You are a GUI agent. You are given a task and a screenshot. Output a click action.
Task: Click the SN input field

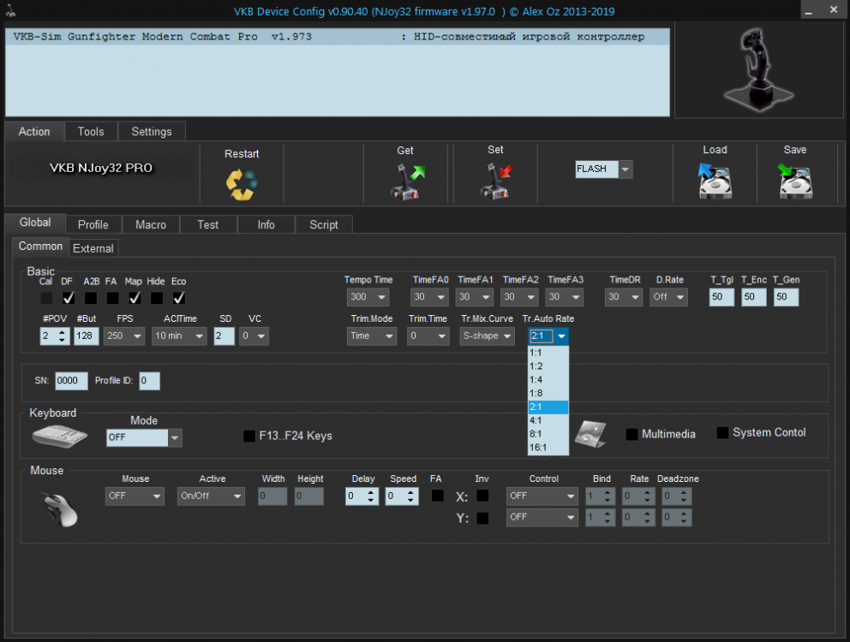pyautogui.click(x=72, y=381)
